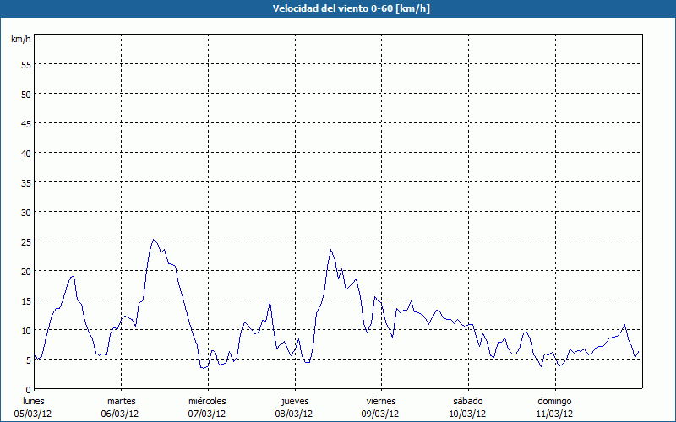Click the 10 label on the y-axis
This screenshot has width=676, height=422.
pyautogui.click(x=25, y=330)
